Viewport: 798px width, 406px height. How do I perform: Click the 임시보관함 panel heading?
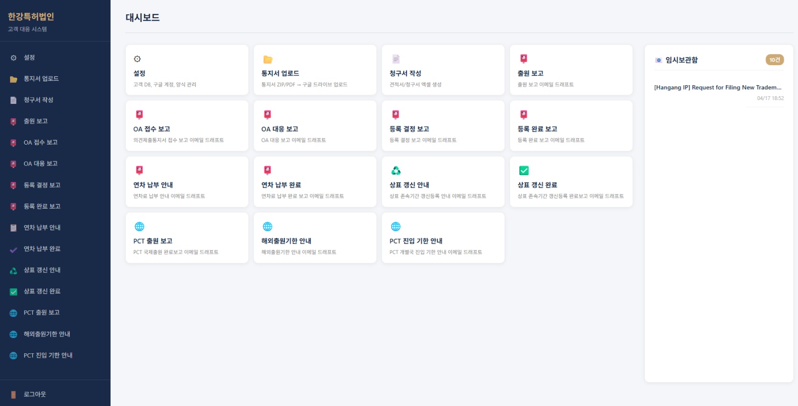(x=682, y=60)
